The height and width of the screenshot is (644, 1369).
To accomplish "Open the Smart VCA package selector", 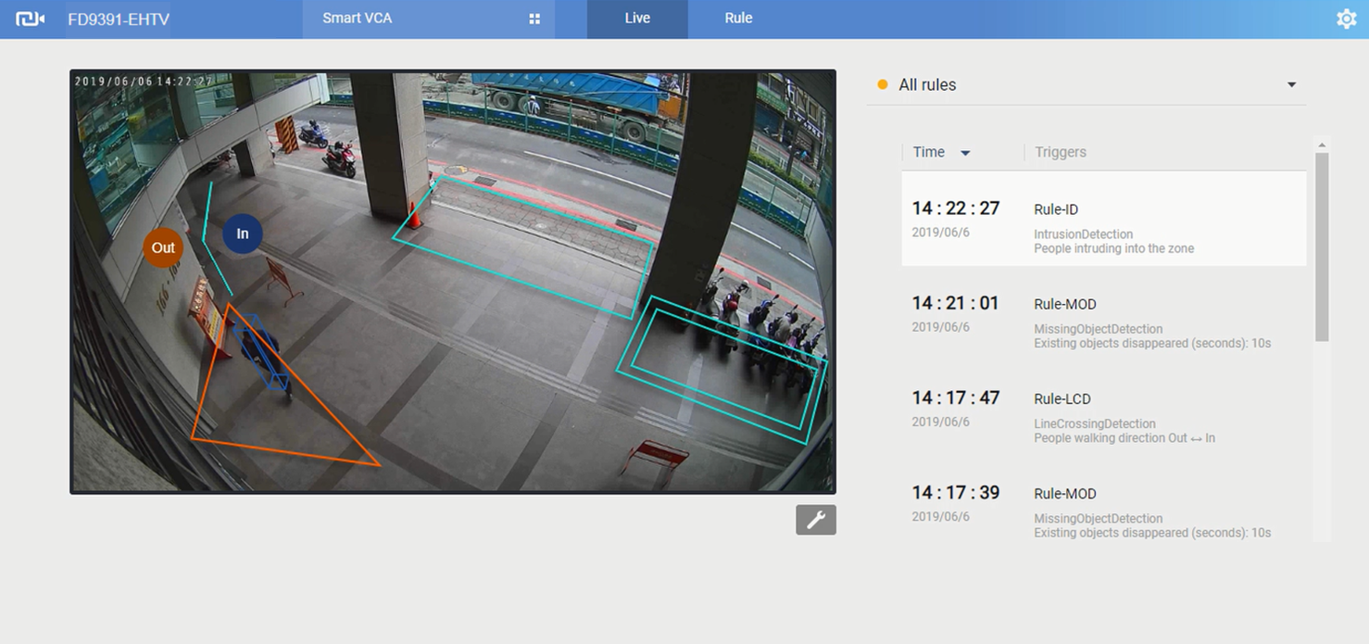I will (x=428, y=19).
